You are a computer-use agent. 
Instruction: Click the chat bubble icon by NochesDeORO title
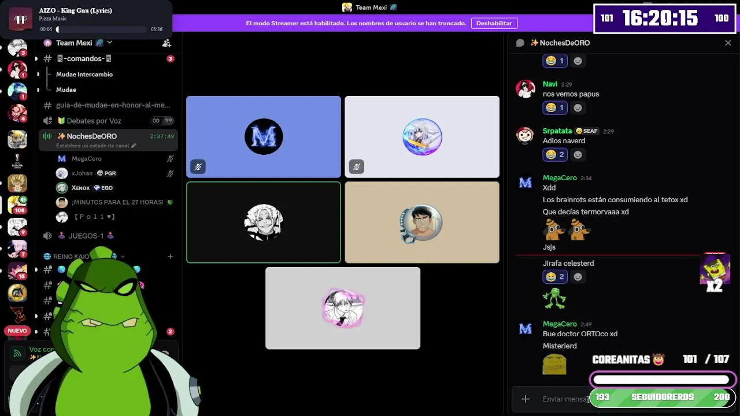[x=520, y=43]
